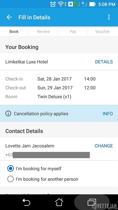Tap the Wi-Fi status icon

click(62, 4)
